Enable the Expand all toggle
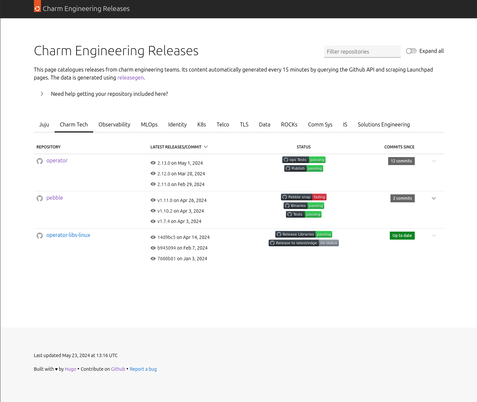The height and width of the screenshot is (402, 477). pos(411,51)
